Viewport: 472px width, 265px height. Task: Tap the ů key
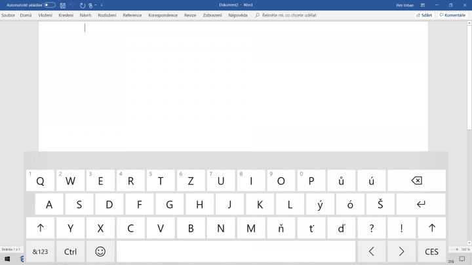click(342, 181)
